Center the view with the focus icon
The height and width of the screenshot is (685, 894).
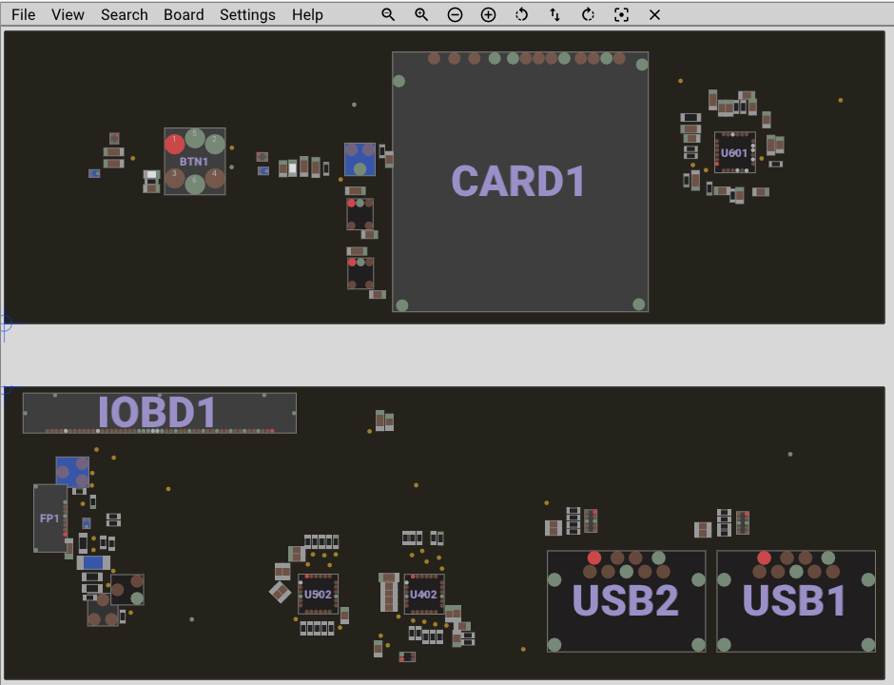click(x=621, y=15)
